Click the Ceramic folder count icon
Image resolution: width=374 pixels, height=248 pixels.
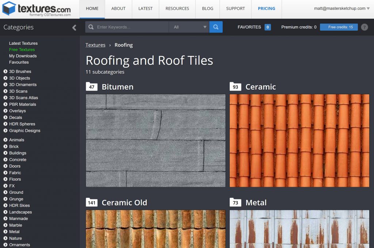(236, 87)
